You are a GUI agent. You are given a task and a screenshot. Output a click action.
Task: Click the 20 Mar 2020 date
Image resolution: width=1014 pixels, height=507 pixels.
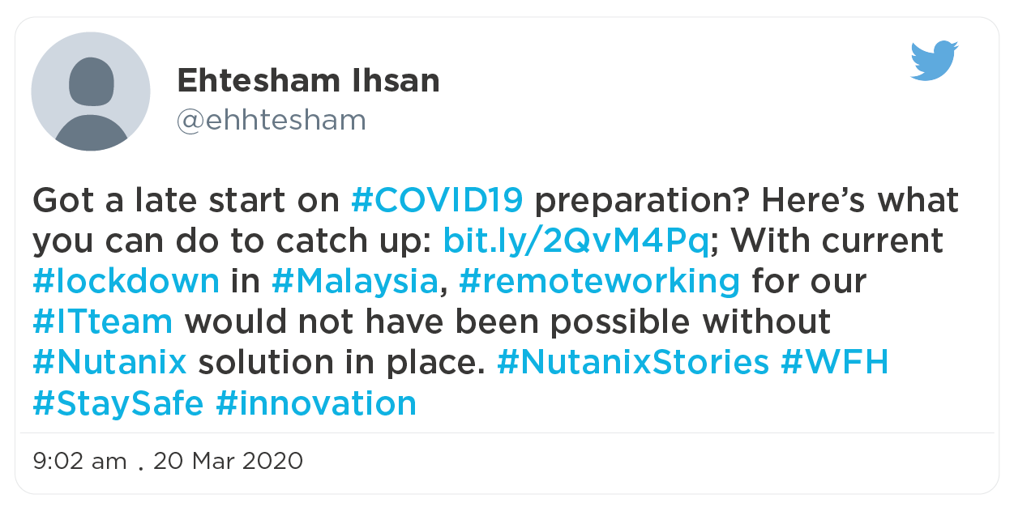[228, 462]
